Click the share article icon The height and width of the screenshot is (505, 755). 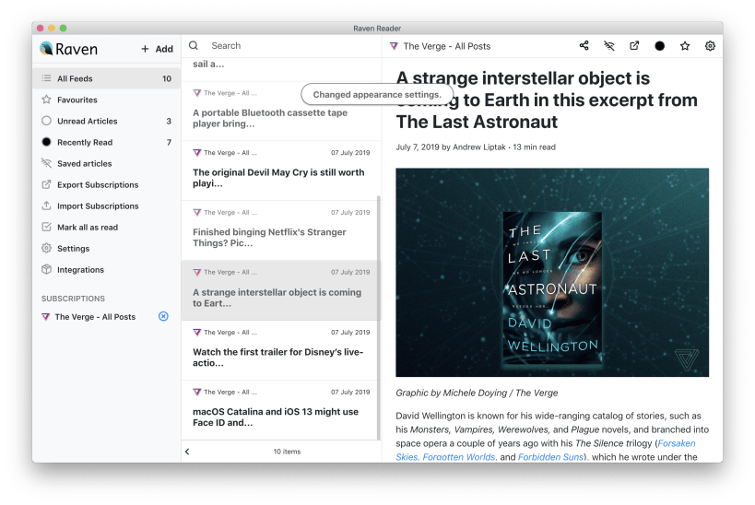coord(584,46)
